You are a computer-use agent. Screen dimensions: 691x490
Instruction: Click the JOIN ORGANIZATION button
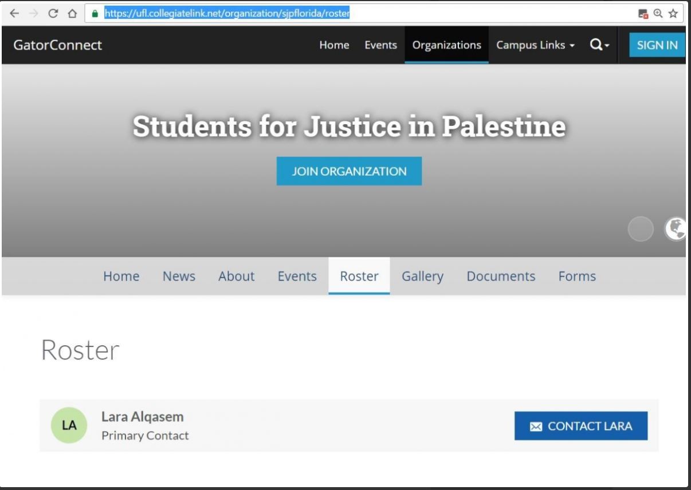[x=349, y=171]
